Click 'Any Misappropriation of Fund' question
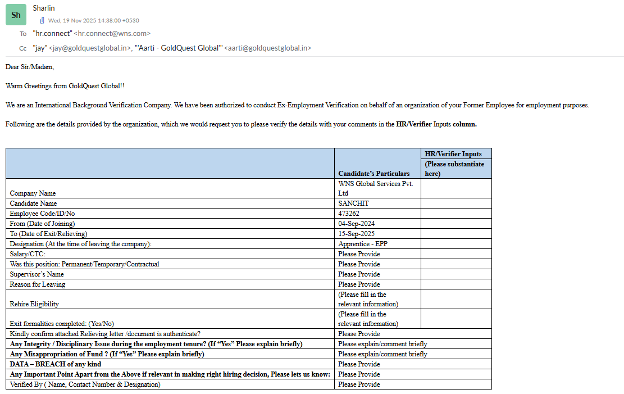624x394 pixels. (x=107, y=354)
